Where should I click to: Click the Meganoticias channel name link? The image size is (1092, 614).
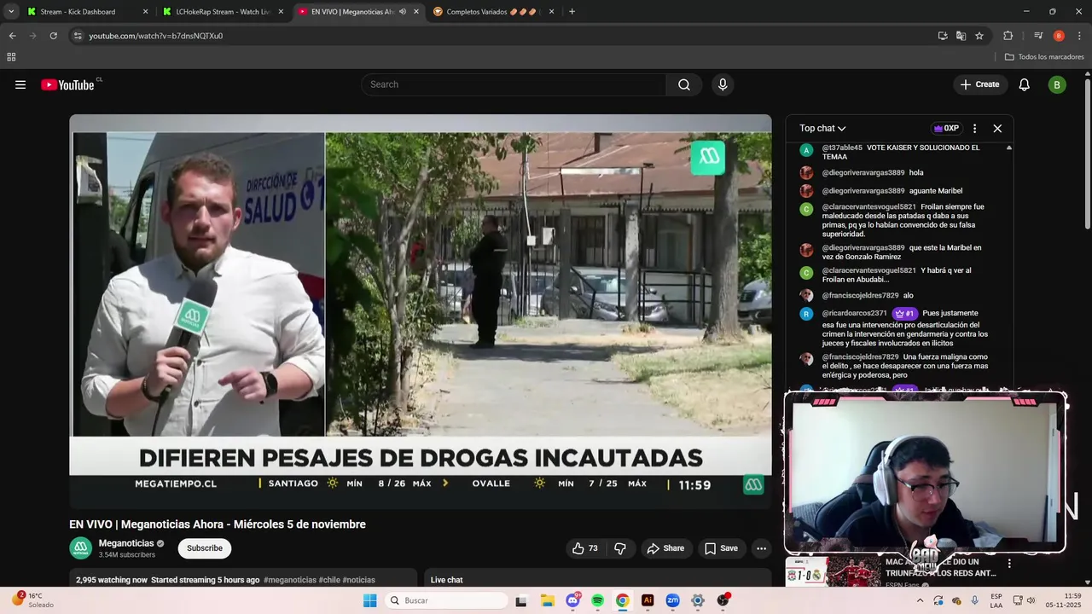click(126, 543)
